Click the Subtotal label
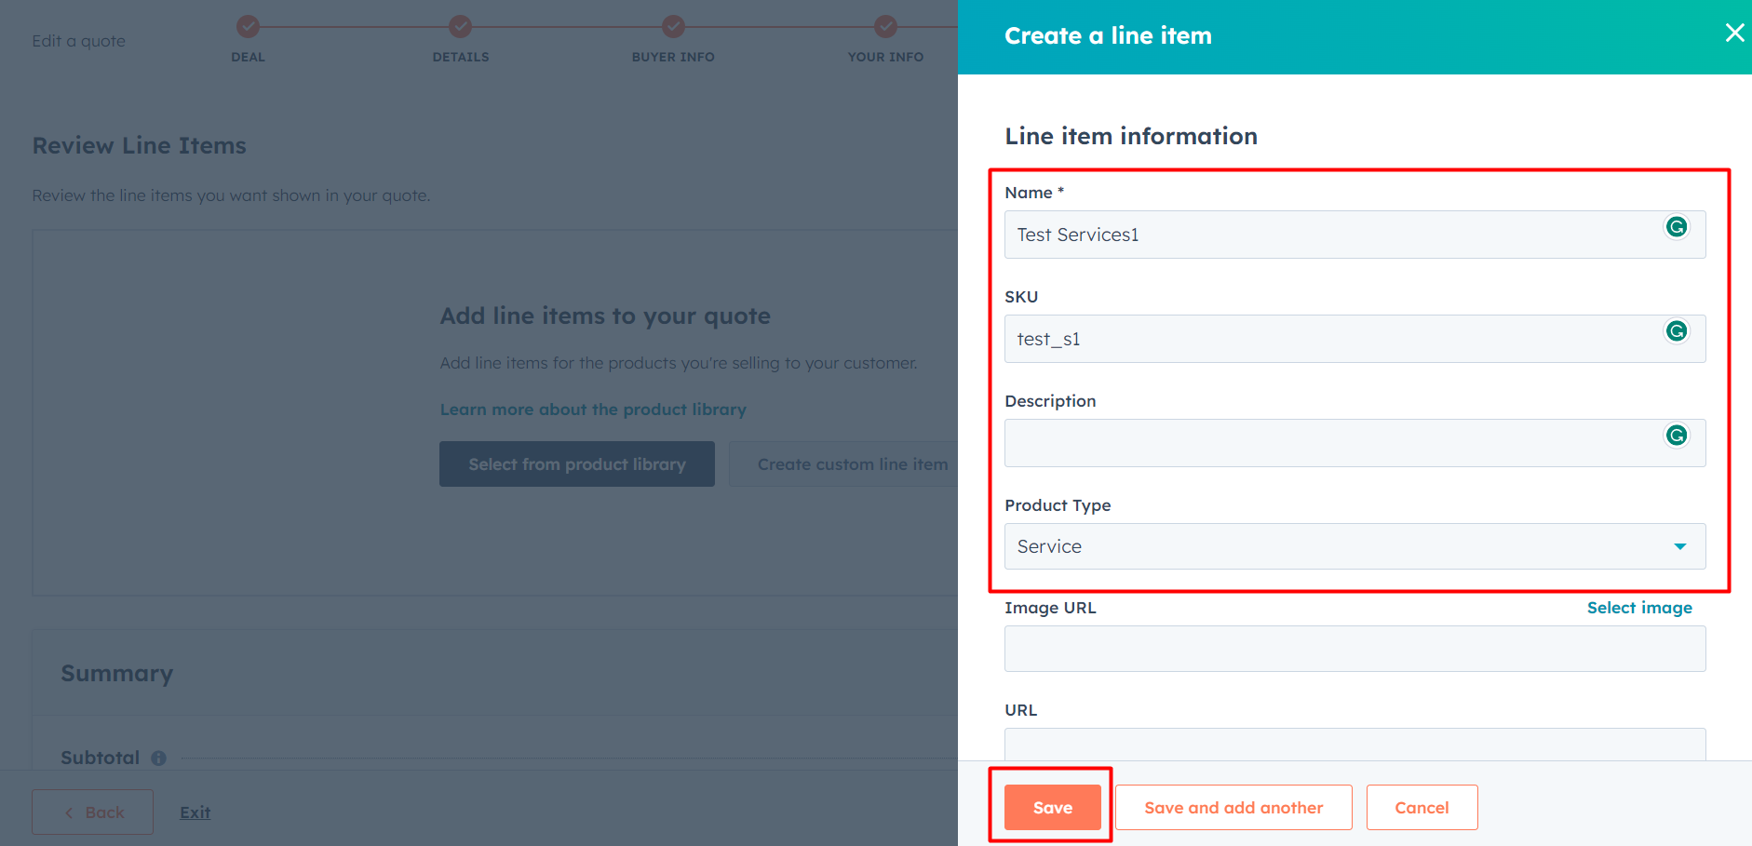 pyautogui.click(x=101, y=758)
